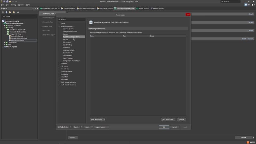The image size is (256, 144).
Task: Select Version Control in Preferences tree
Action: [x=69, y=29]
